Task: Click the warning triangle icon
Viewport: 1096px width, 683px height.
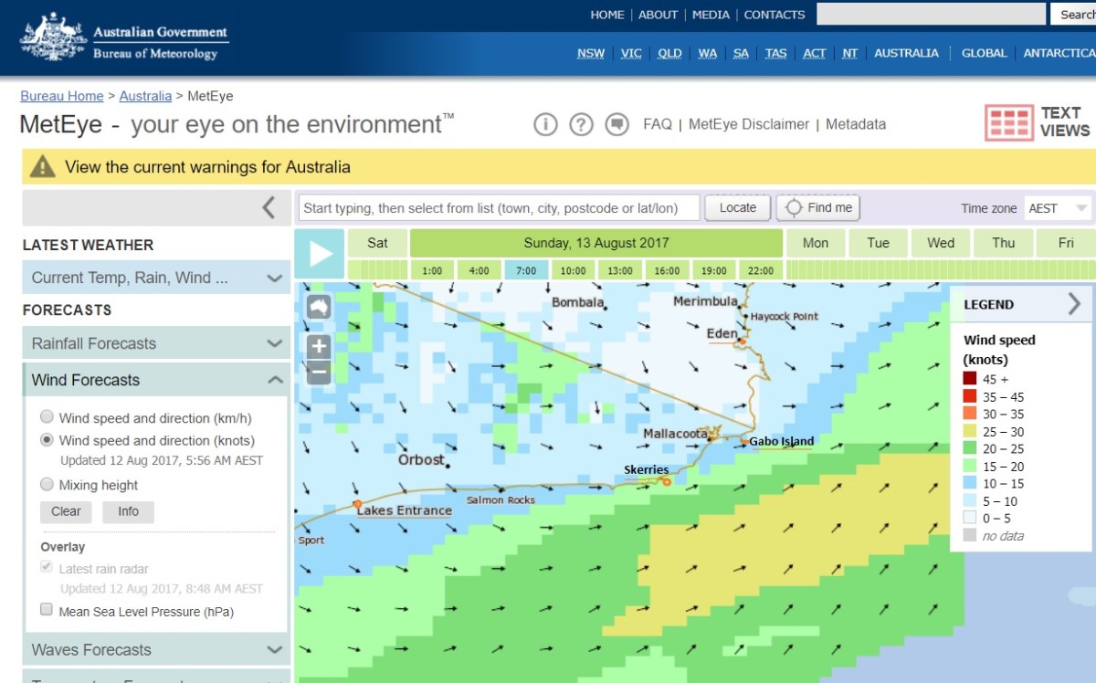Action: (43, 167)
